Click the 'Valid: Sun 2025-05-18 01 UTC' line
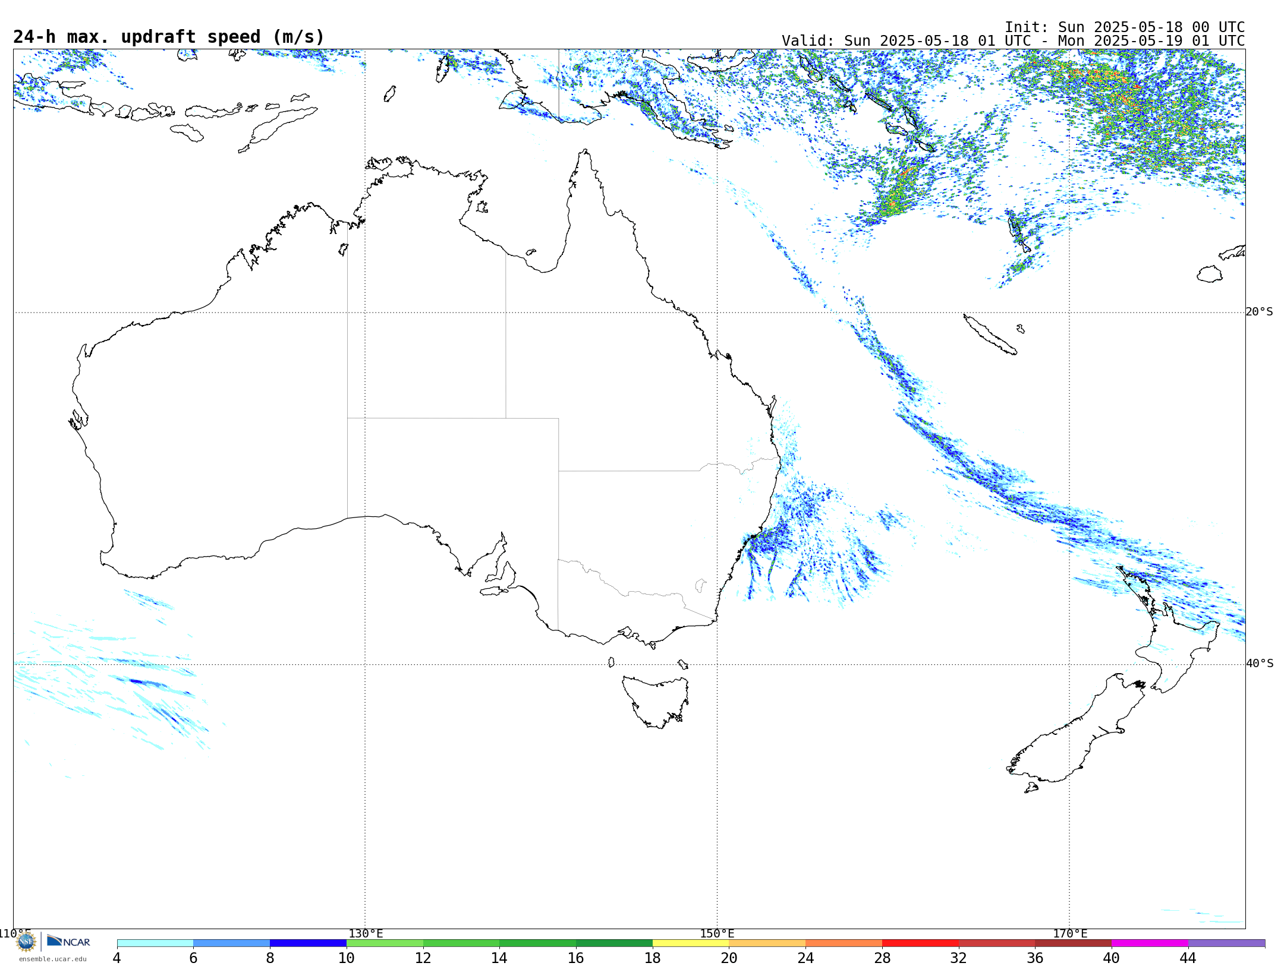The height and width of the screenshot is (966, 1284). [x=1013, y=41]
